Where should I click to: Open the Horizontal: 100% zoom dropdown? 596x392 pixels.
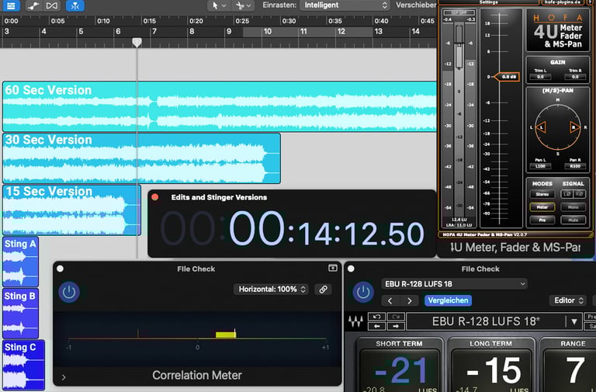(x=271, y=290)
